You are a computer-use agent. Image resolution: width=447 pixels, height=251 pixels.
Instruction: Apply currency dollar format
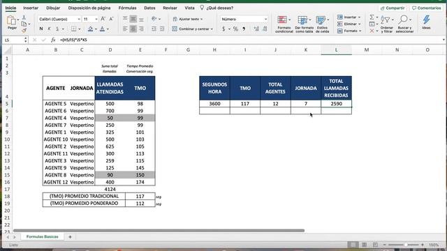223,29
